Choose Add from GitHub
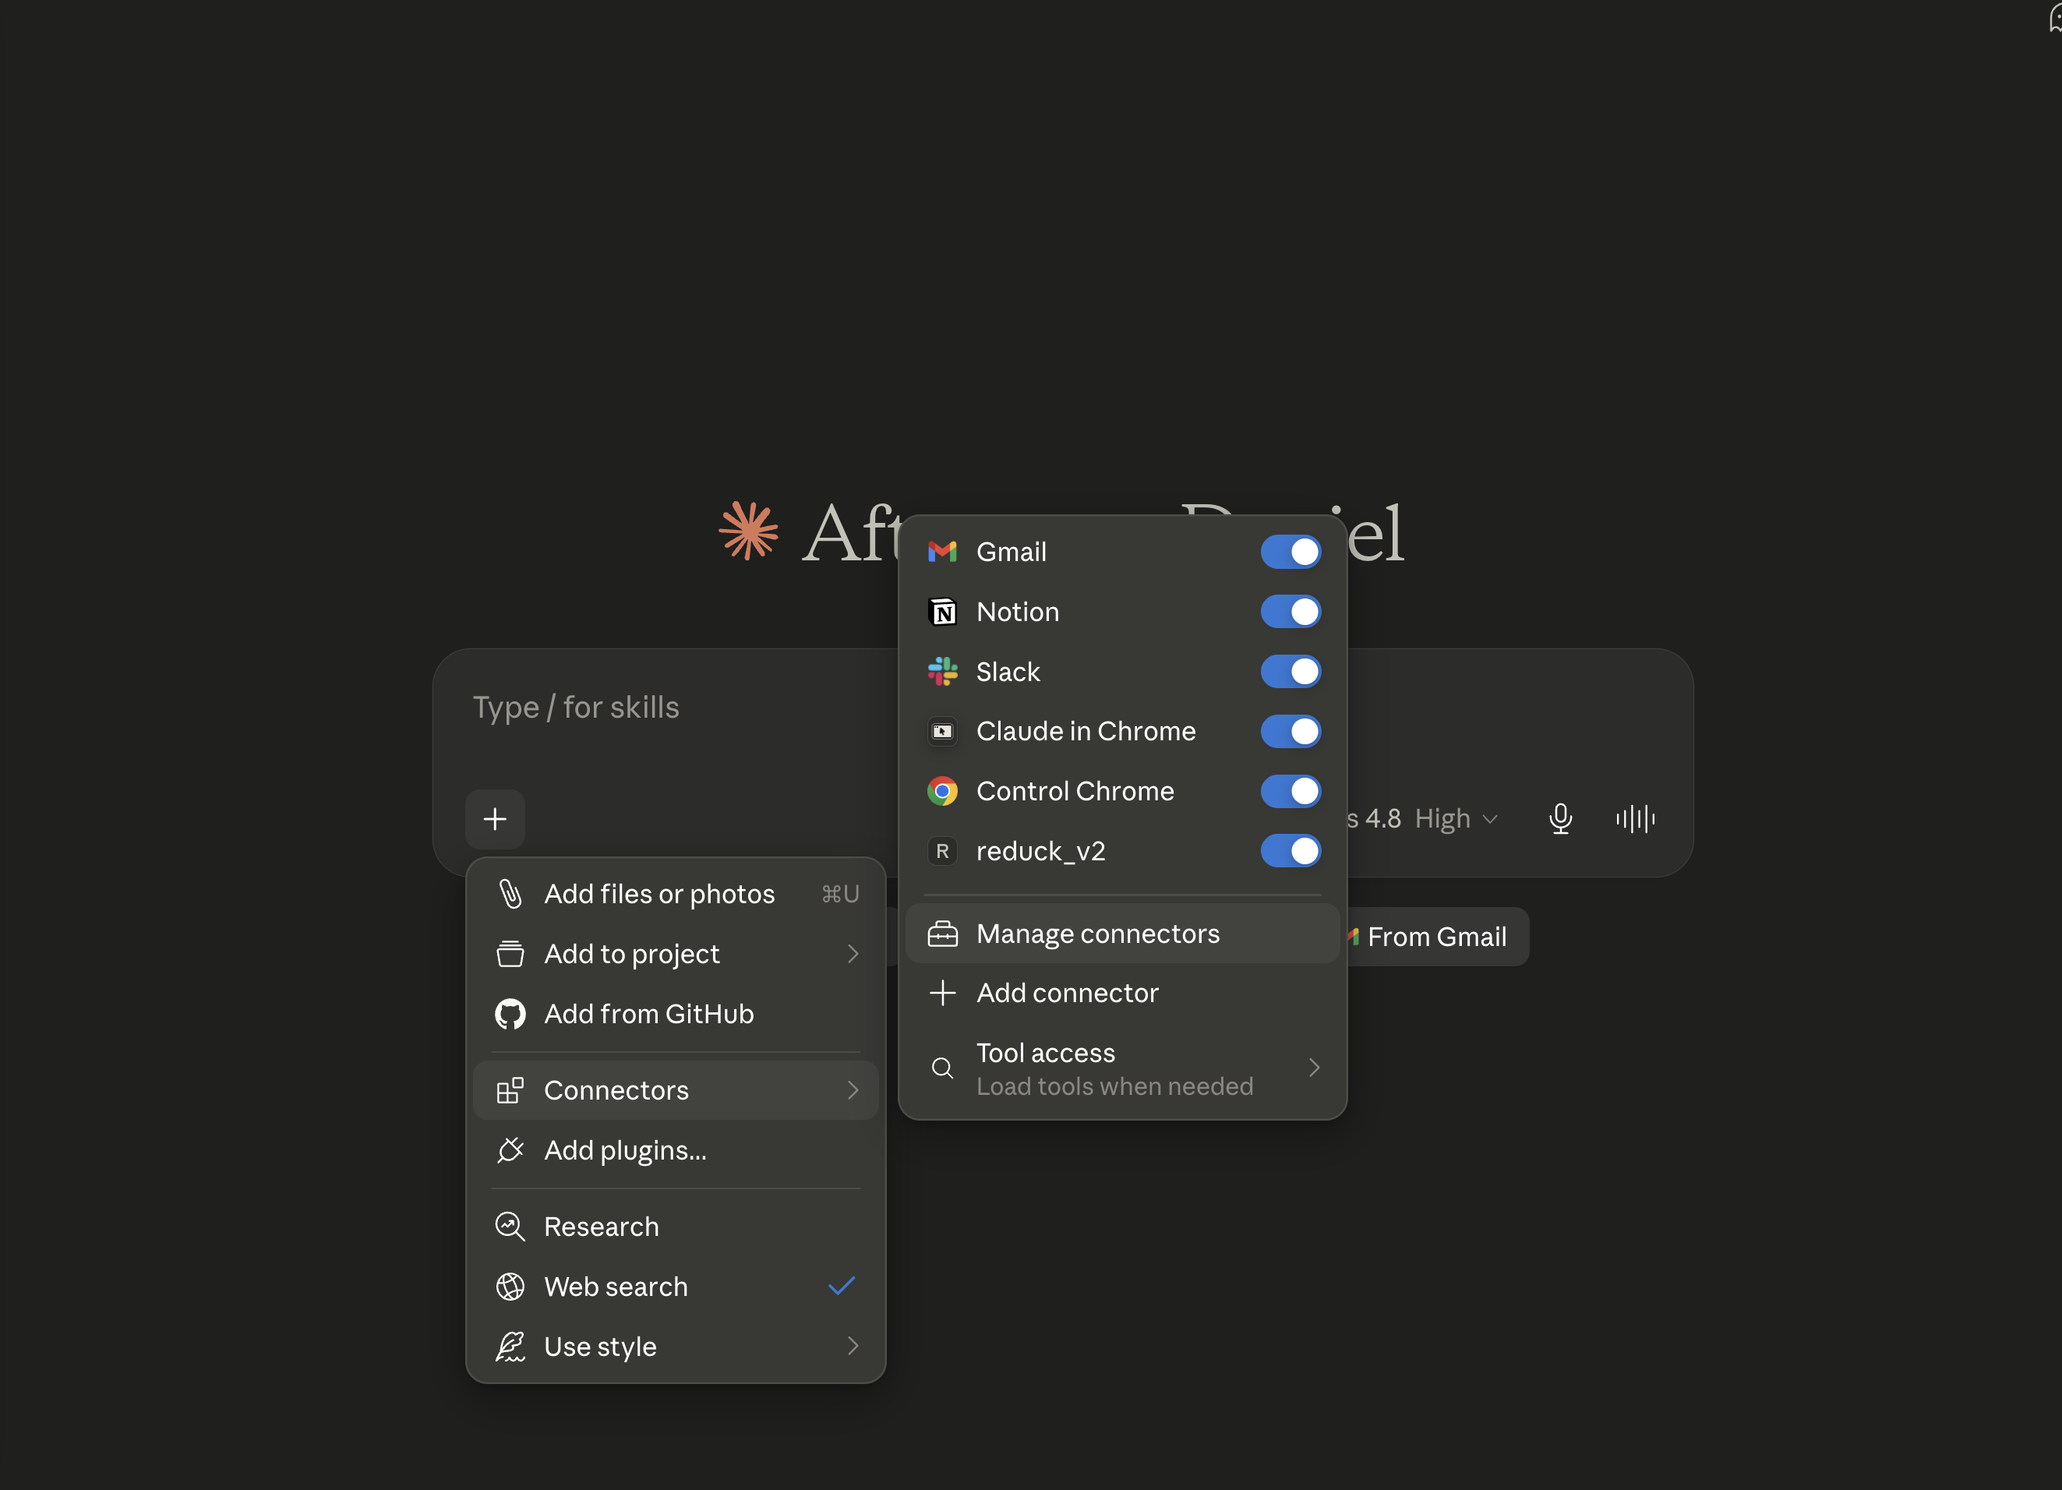This screenshot has height=1490, width=2062. pyautogui.click(x=676, y=1015)
